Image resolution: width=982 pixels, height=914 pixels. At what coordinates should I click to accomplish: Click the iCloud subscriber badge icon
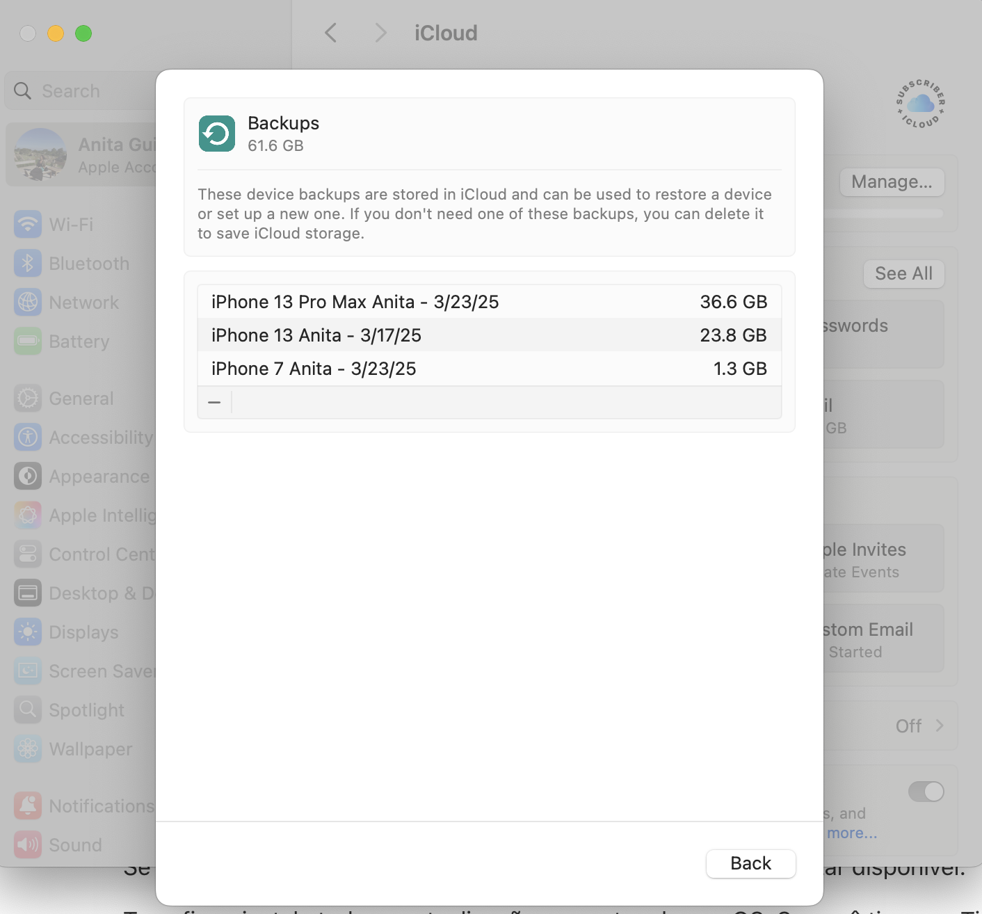point(921,104)
